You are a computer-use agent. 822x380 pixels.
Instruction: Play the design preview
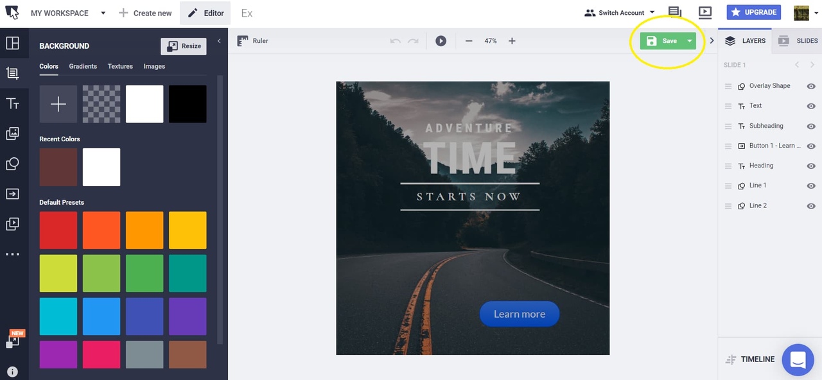[x=441, y=40]
